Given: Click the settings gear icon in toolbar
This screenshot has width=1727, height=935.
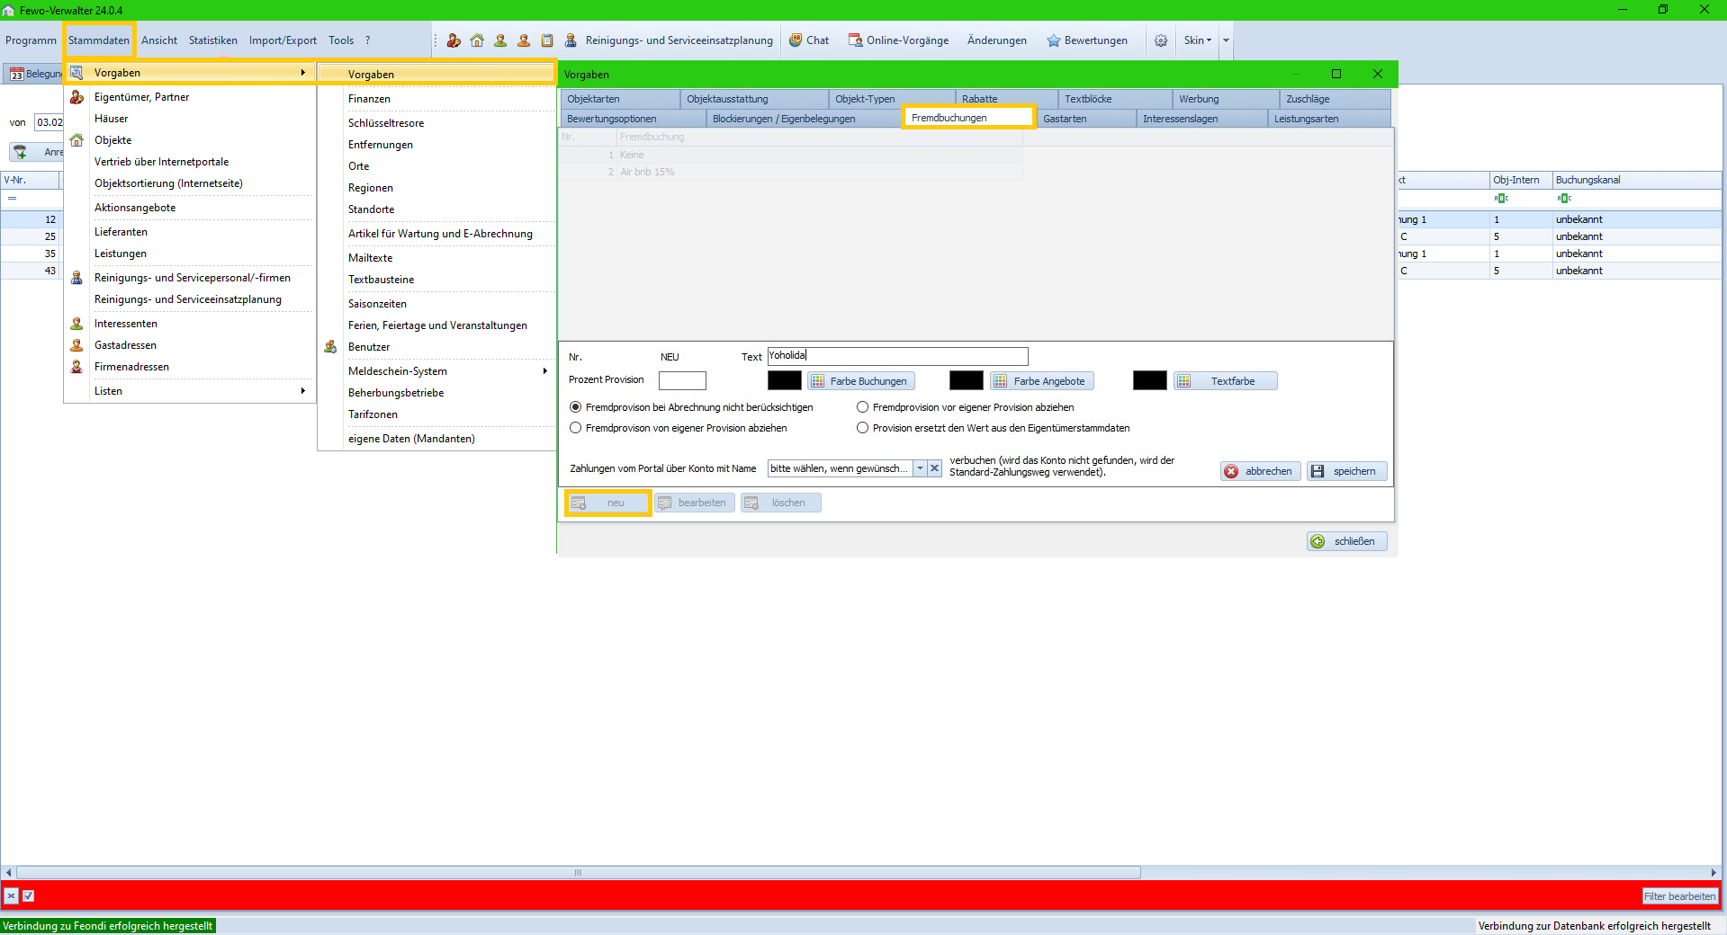Looking at the screenshot, I should (x=1161, y=40).
